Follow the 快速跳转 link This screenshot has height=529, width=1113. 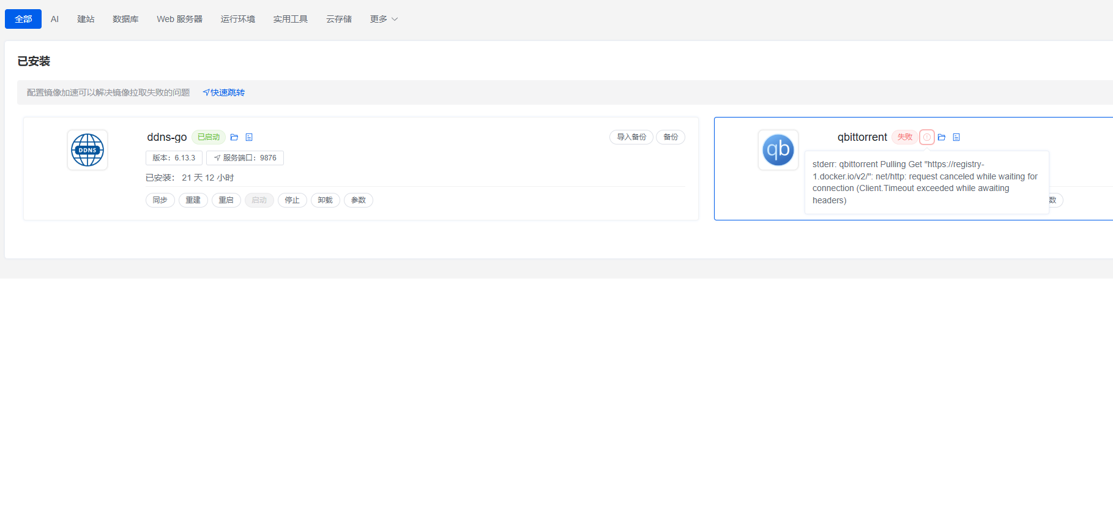pyautogui.click(x=224, y=92)
